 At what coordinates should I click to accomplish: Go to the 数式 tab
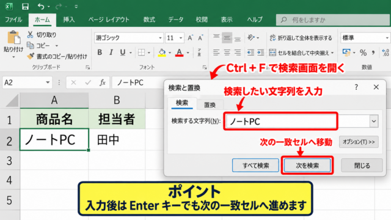149,20
